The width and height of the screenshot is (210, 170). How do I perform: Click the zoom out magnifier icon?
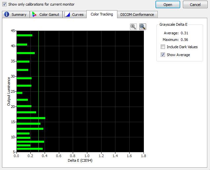coord(143,27)
